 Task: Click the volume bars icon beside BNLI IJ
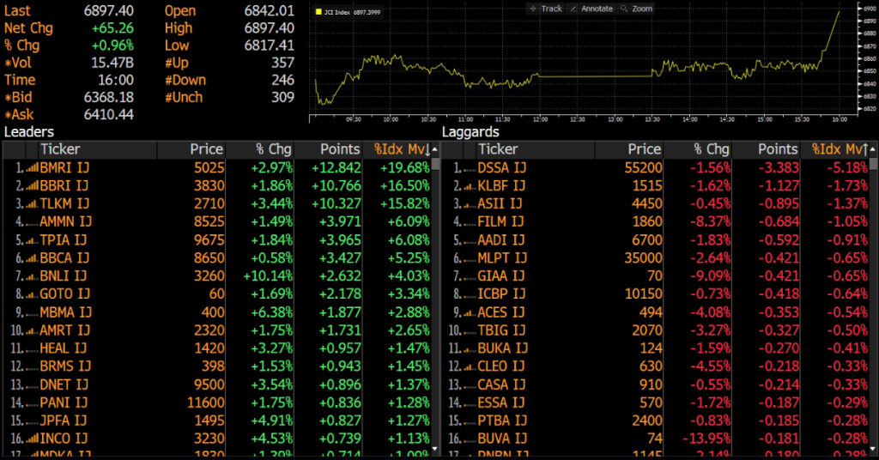point(32,275)
